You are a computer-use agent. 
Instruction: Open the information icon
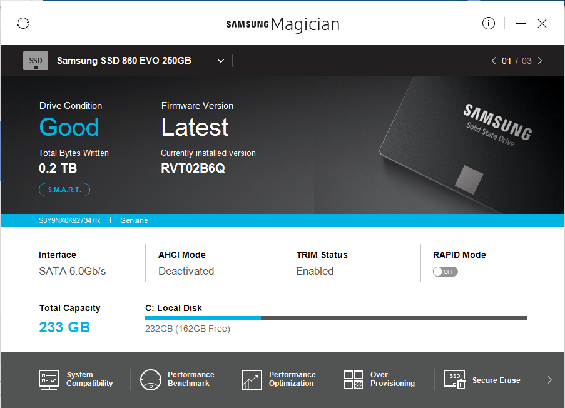(488, 23)
